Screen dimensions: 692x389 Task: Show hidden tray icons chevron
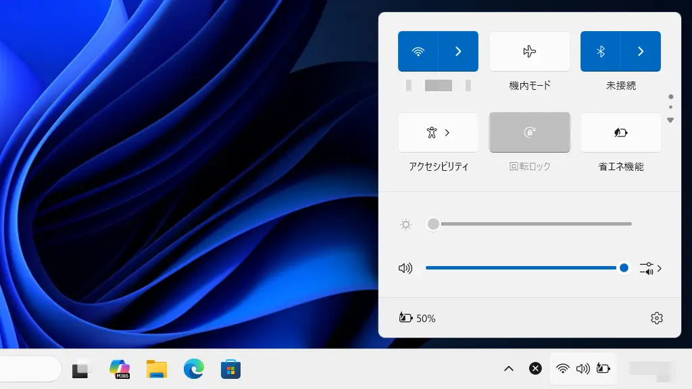[x=509, y=369]
